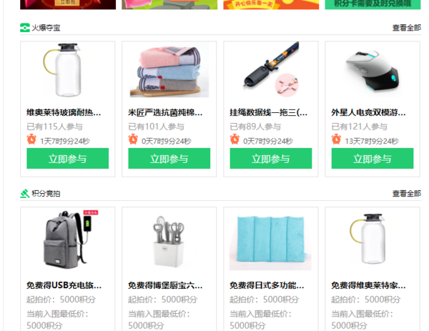
Task: Open the USB charging backpack image
Action: [x=71, y=239]
